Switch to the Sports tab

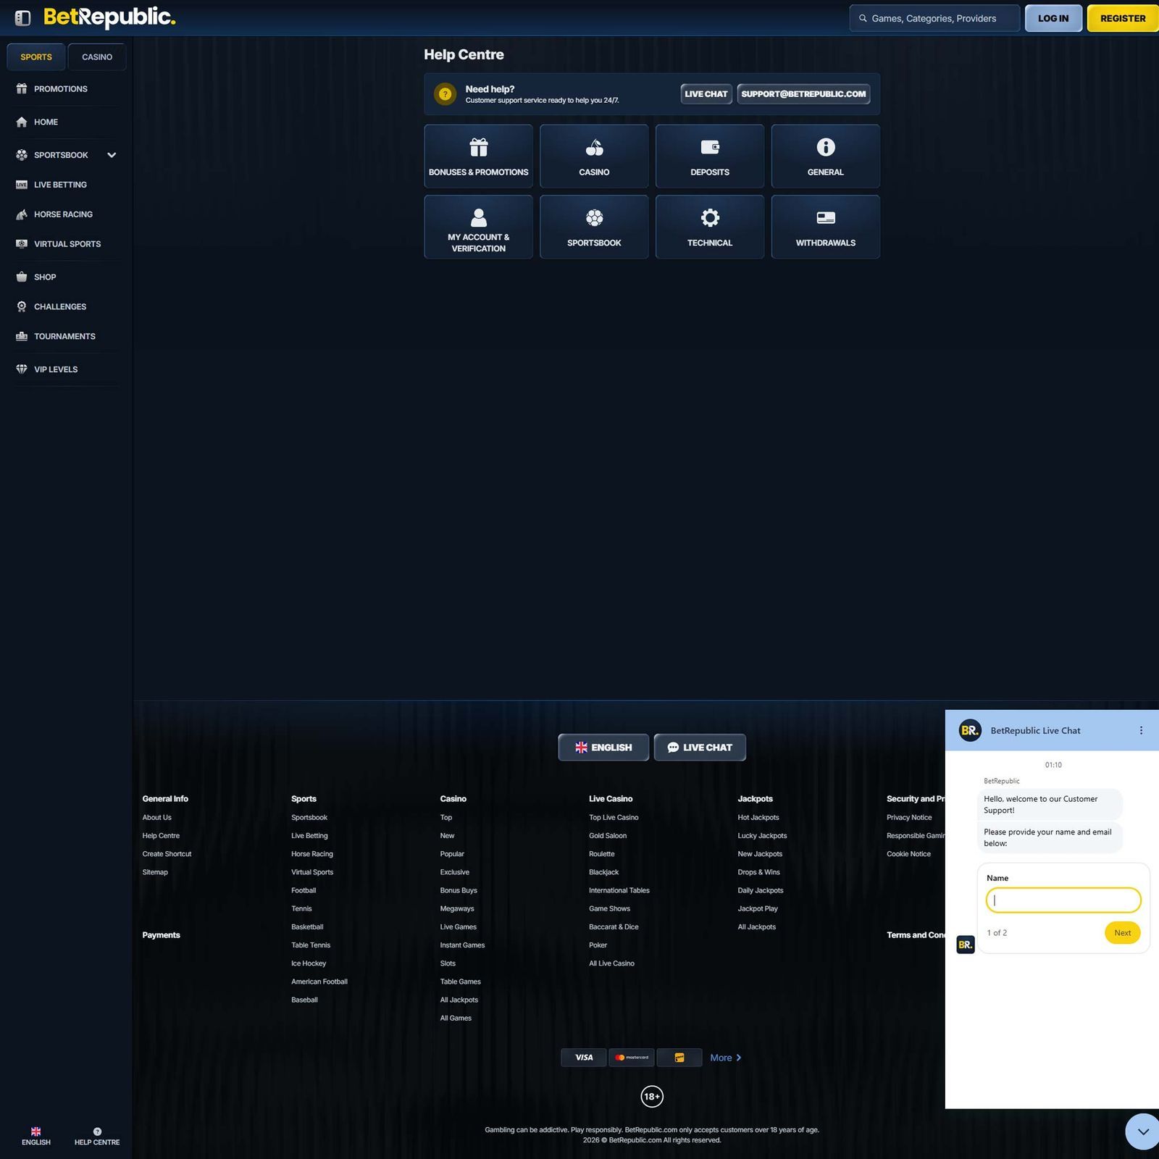36,57
